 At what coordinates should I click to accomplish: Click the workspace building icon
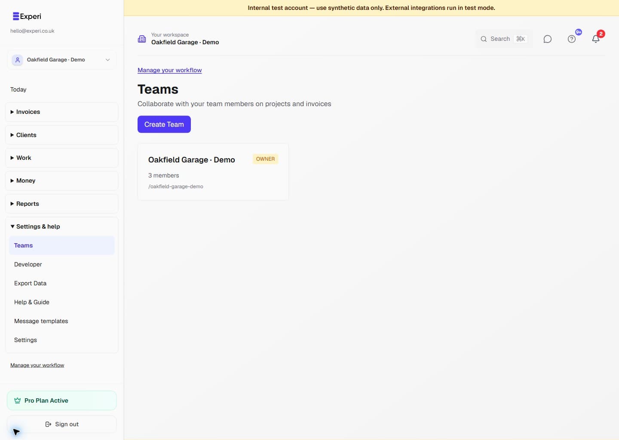(x=142, y=39)
